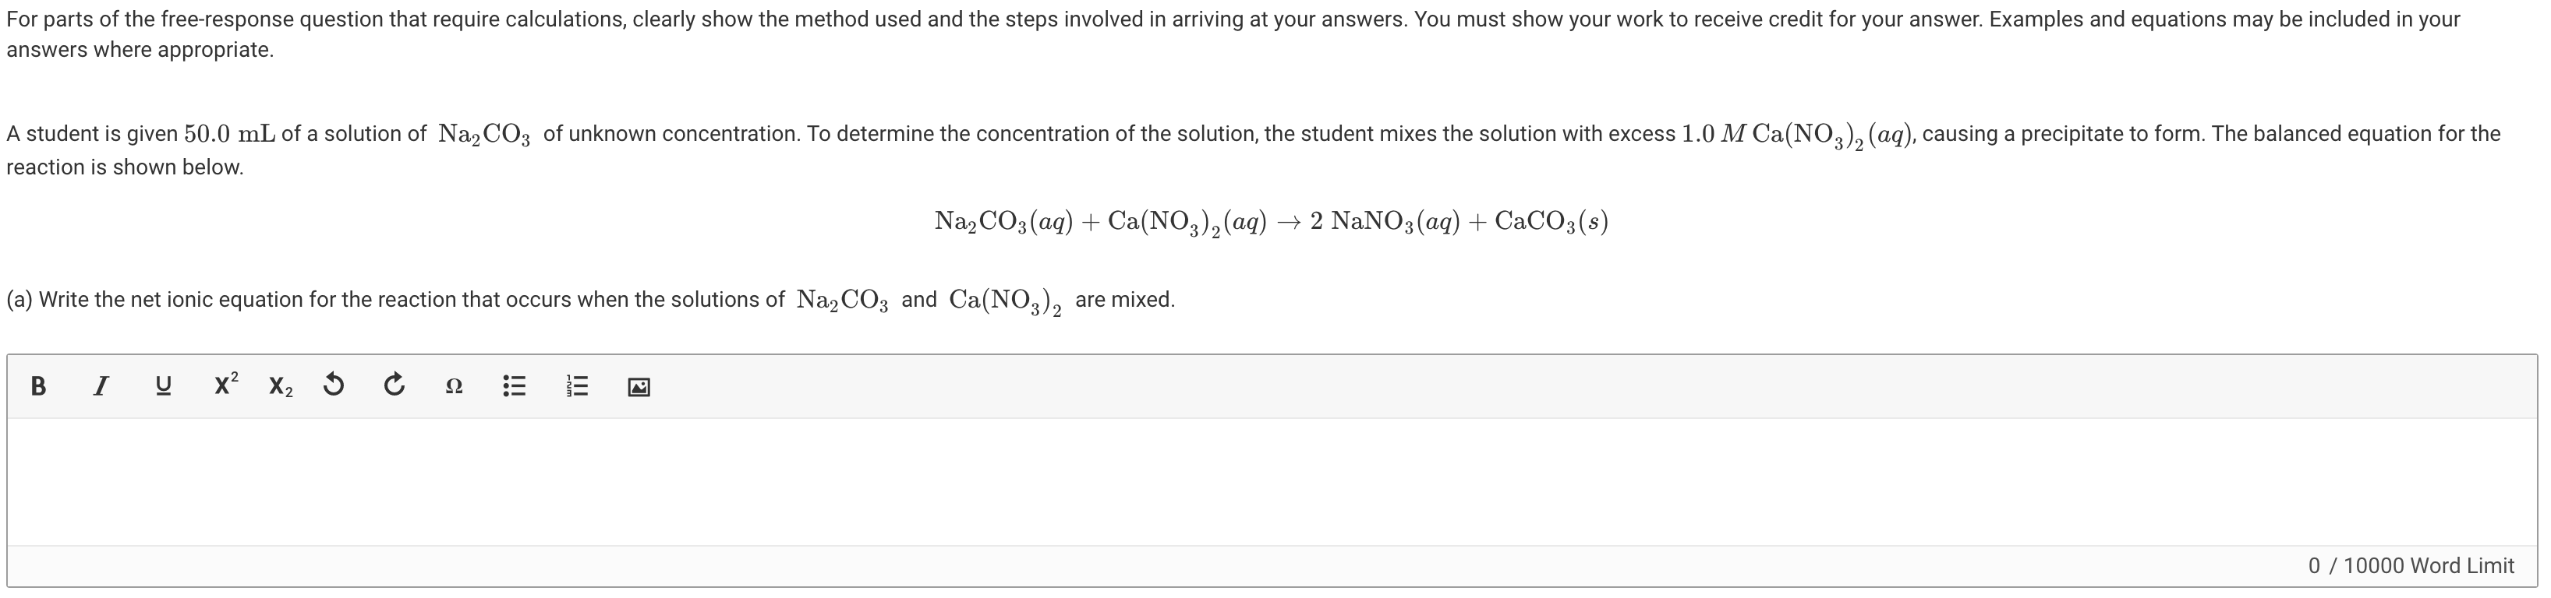The height and width of the screenshot is (598, 2551).
Task: Turn on underline formatting
Action: (x=164, y=385)
